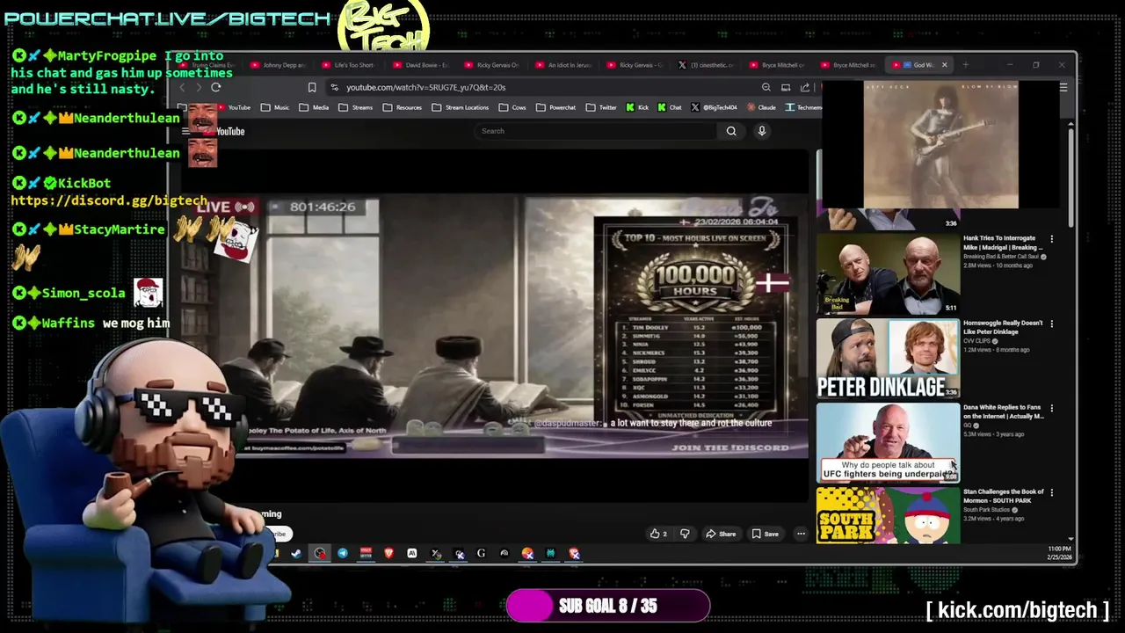The height and width of the screenshot is (633, 1125).
Task: Go back using the browser back arrow
Action: pos(182,87)
